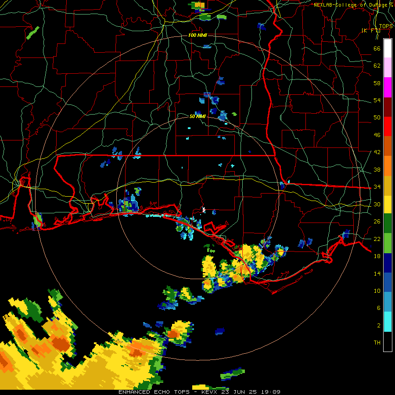Select the legend value "2"
The height and width of the screenshot is (395, 395).
379,326
